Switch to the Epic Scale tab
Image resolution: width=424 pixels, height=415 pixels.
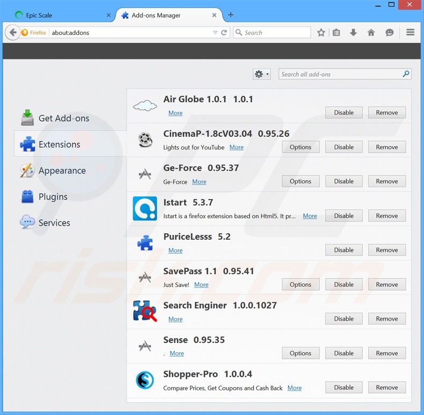tap(62, 15)
